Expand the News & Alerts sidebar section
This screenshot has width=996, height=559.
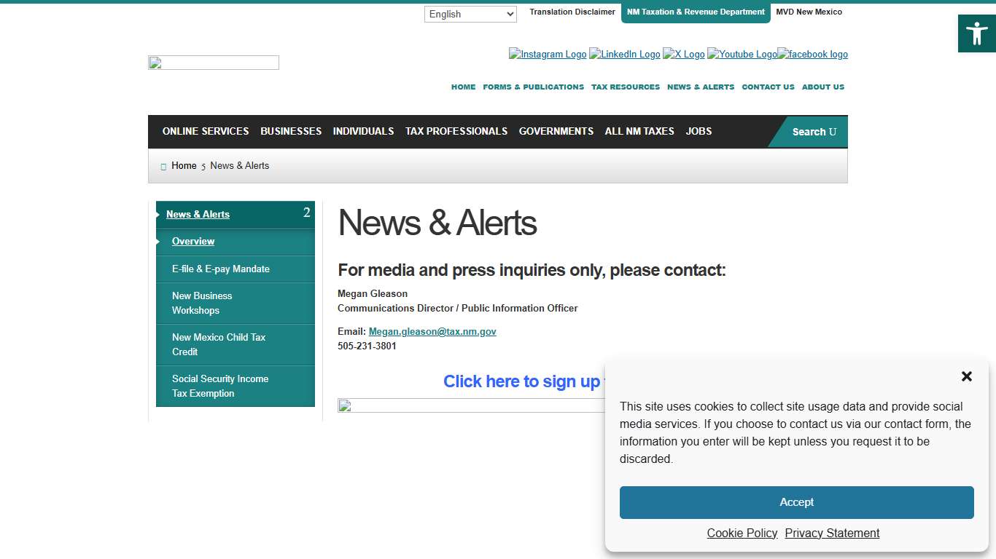198,214
